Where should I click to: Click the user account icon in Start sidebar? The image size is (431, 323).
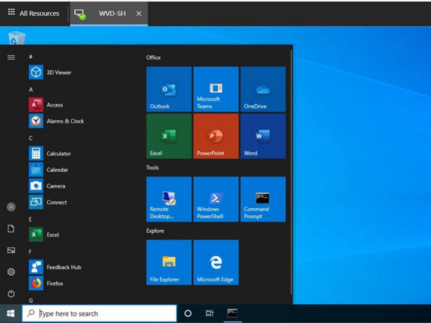[x=11, y=207]
